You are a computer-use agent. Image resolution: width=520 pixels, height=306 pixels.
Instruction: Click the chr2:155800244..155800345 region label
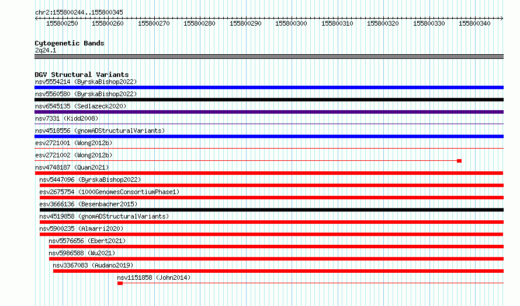coord(79,13)
